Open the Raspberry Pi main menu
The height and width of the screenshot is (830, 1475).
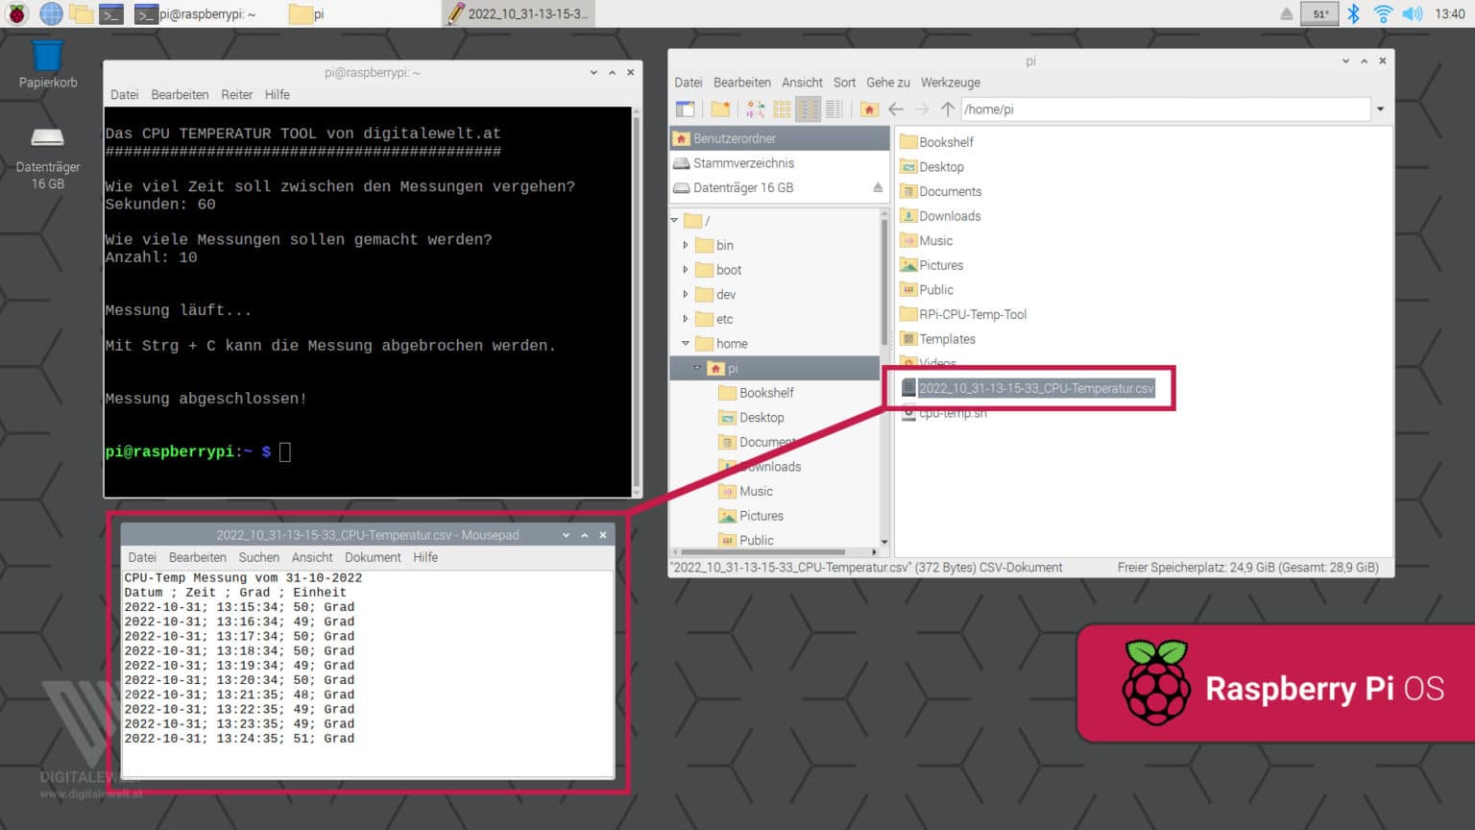tap(17, 13)
